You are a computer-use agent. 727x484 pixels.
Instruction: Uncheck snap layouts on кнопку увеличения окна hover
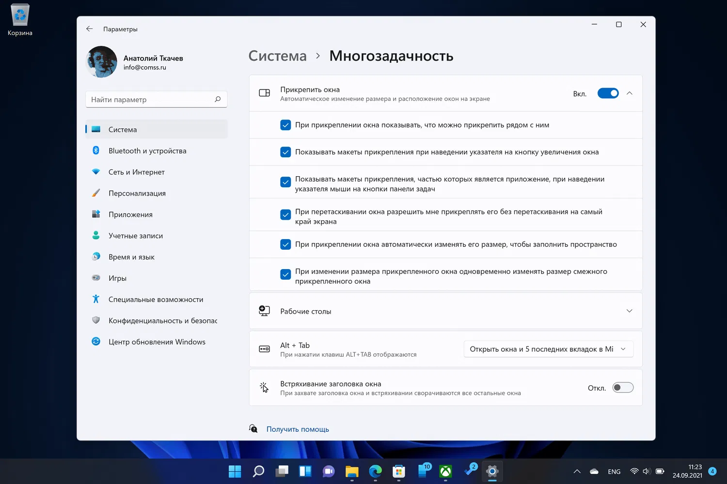285,152
